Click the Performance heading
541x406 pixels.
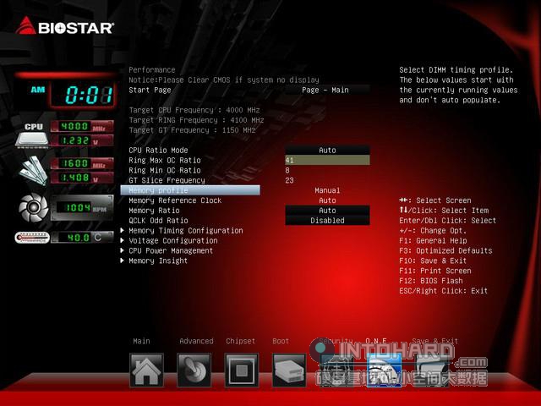pos(152,69)
